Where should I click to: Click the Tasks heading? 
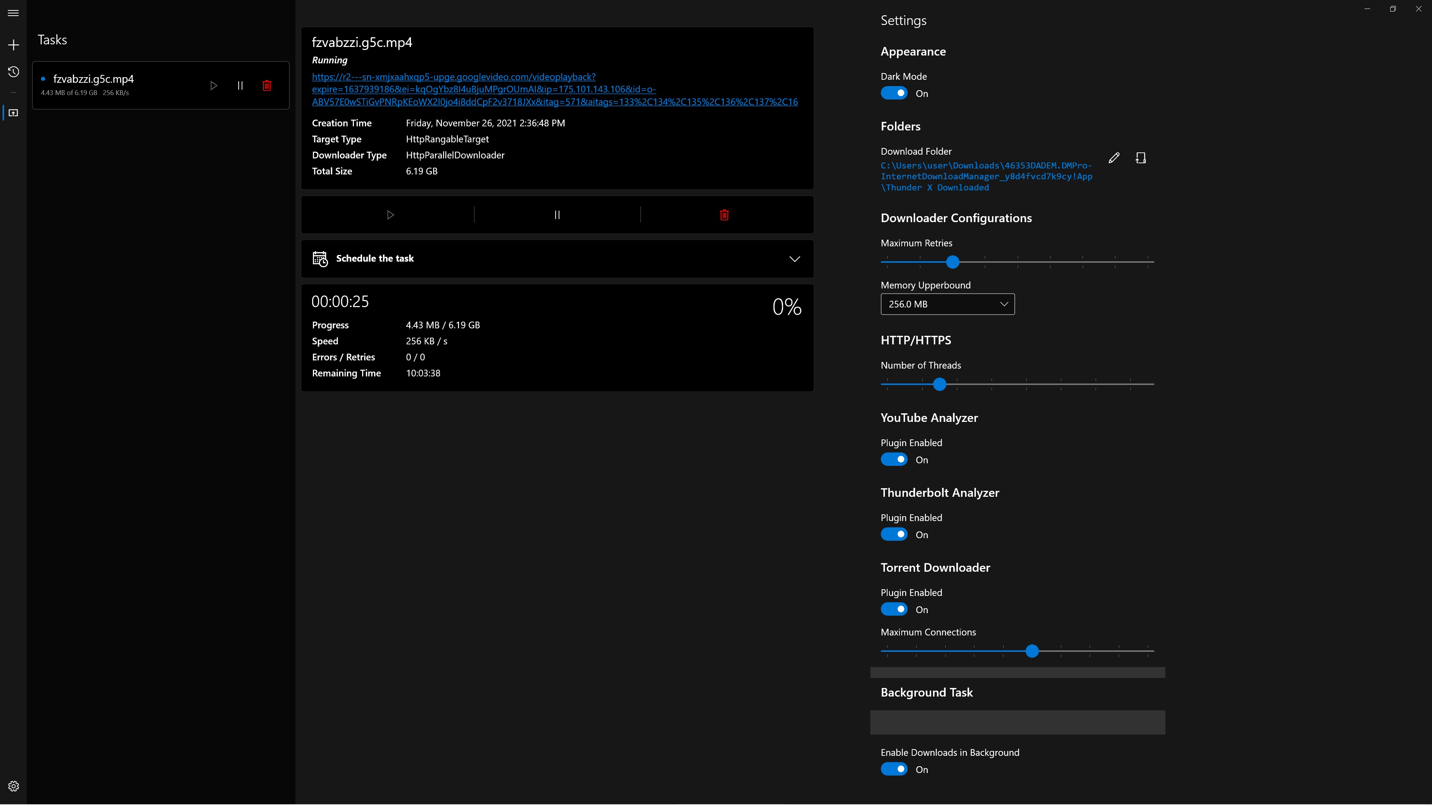[52, 40]
